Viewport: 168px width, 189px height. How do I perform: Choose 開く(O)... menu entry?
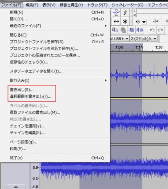click(59, 19)
